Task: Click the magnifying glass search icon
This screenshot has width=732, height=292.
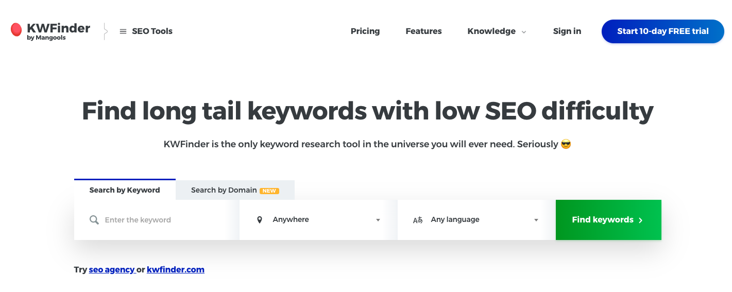Action: coord(94,220)
